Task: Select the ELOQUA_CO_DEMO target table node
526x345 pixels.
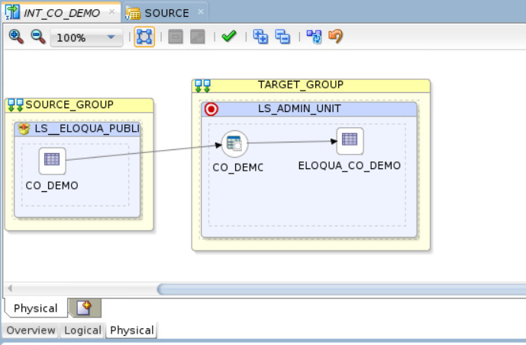Action: click(x=350, y=140)
